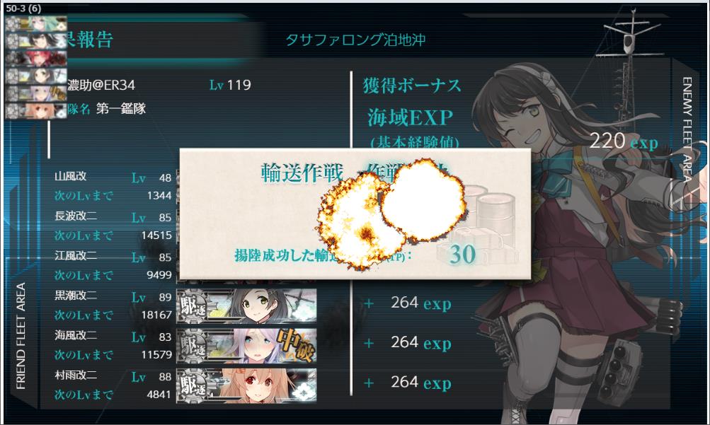Click the 獲得ボーナス heading
The width and height of the screenshot is (710, 425).
point(412,86)
